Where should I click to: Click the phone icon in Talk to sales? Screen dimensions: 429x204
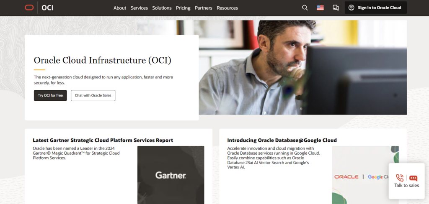[x=400, y=178]
